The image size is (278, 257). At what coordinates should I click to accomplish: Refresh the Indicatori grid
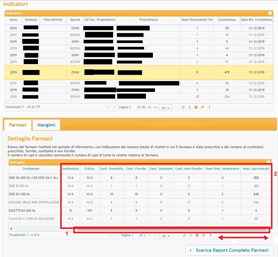183,107
